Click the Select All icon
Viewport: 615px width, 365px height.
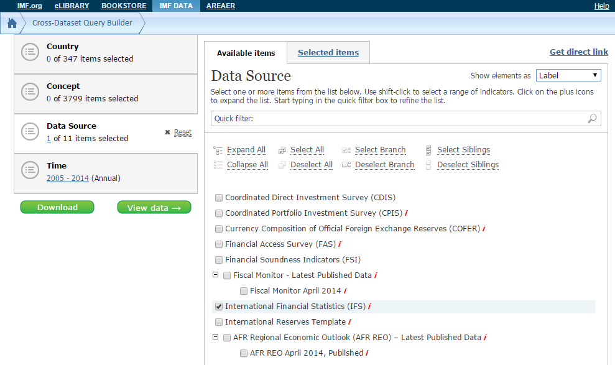pyautogui.click(x=282, y=150)
